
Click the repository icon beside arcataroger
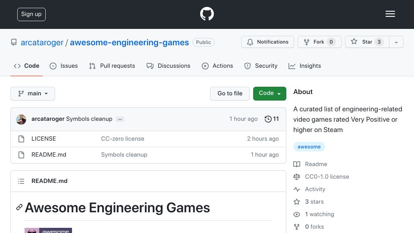pyautogui.click(x=14, y=42)
